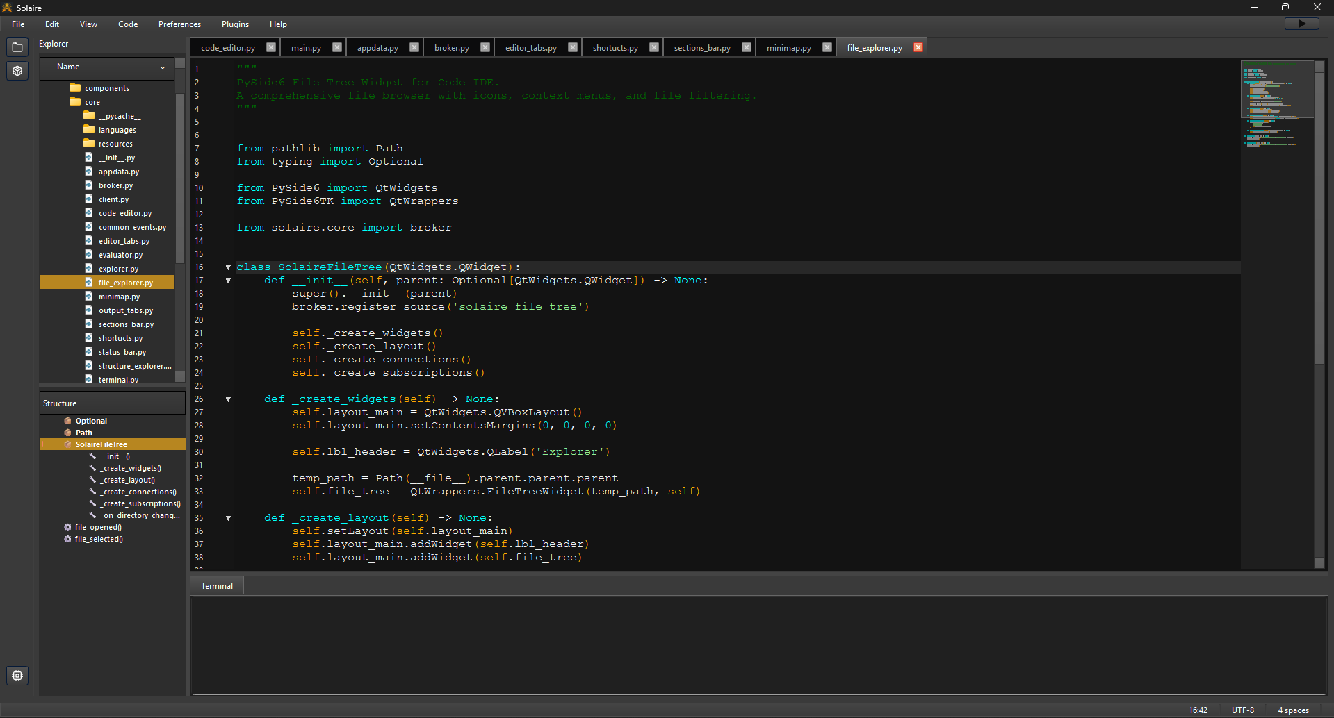Click the languages folder icon

(x=89, y=129)
